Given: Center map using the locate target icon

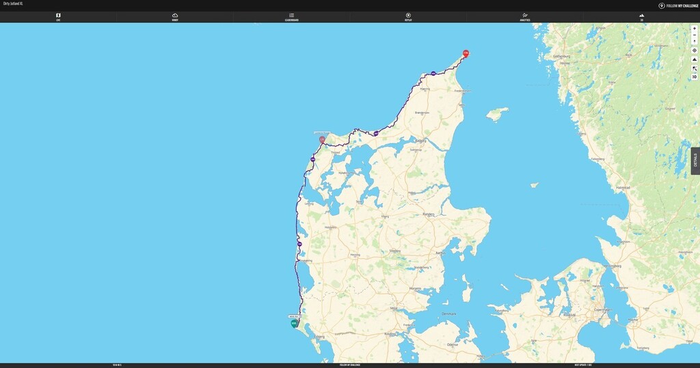Looking at the screenshot, I should (x=695, y=51).
